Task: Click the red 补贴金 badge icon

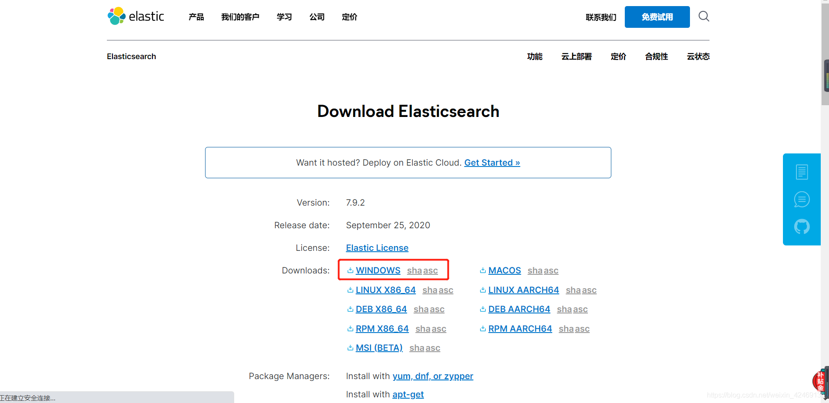Action: [x=820, y=381]
